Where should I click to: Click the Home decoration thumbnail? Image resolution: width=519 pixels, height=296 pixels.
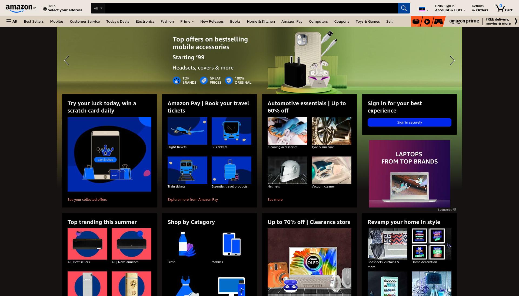pyautogui.click(x=431, y=244)
